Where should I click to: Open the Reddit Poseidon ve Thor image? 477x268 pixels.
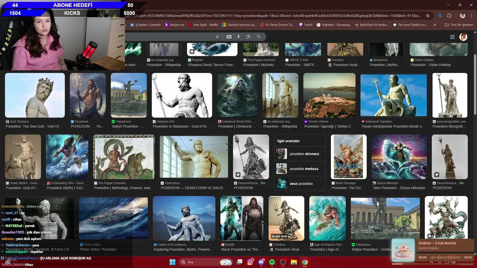pos(242,218)
